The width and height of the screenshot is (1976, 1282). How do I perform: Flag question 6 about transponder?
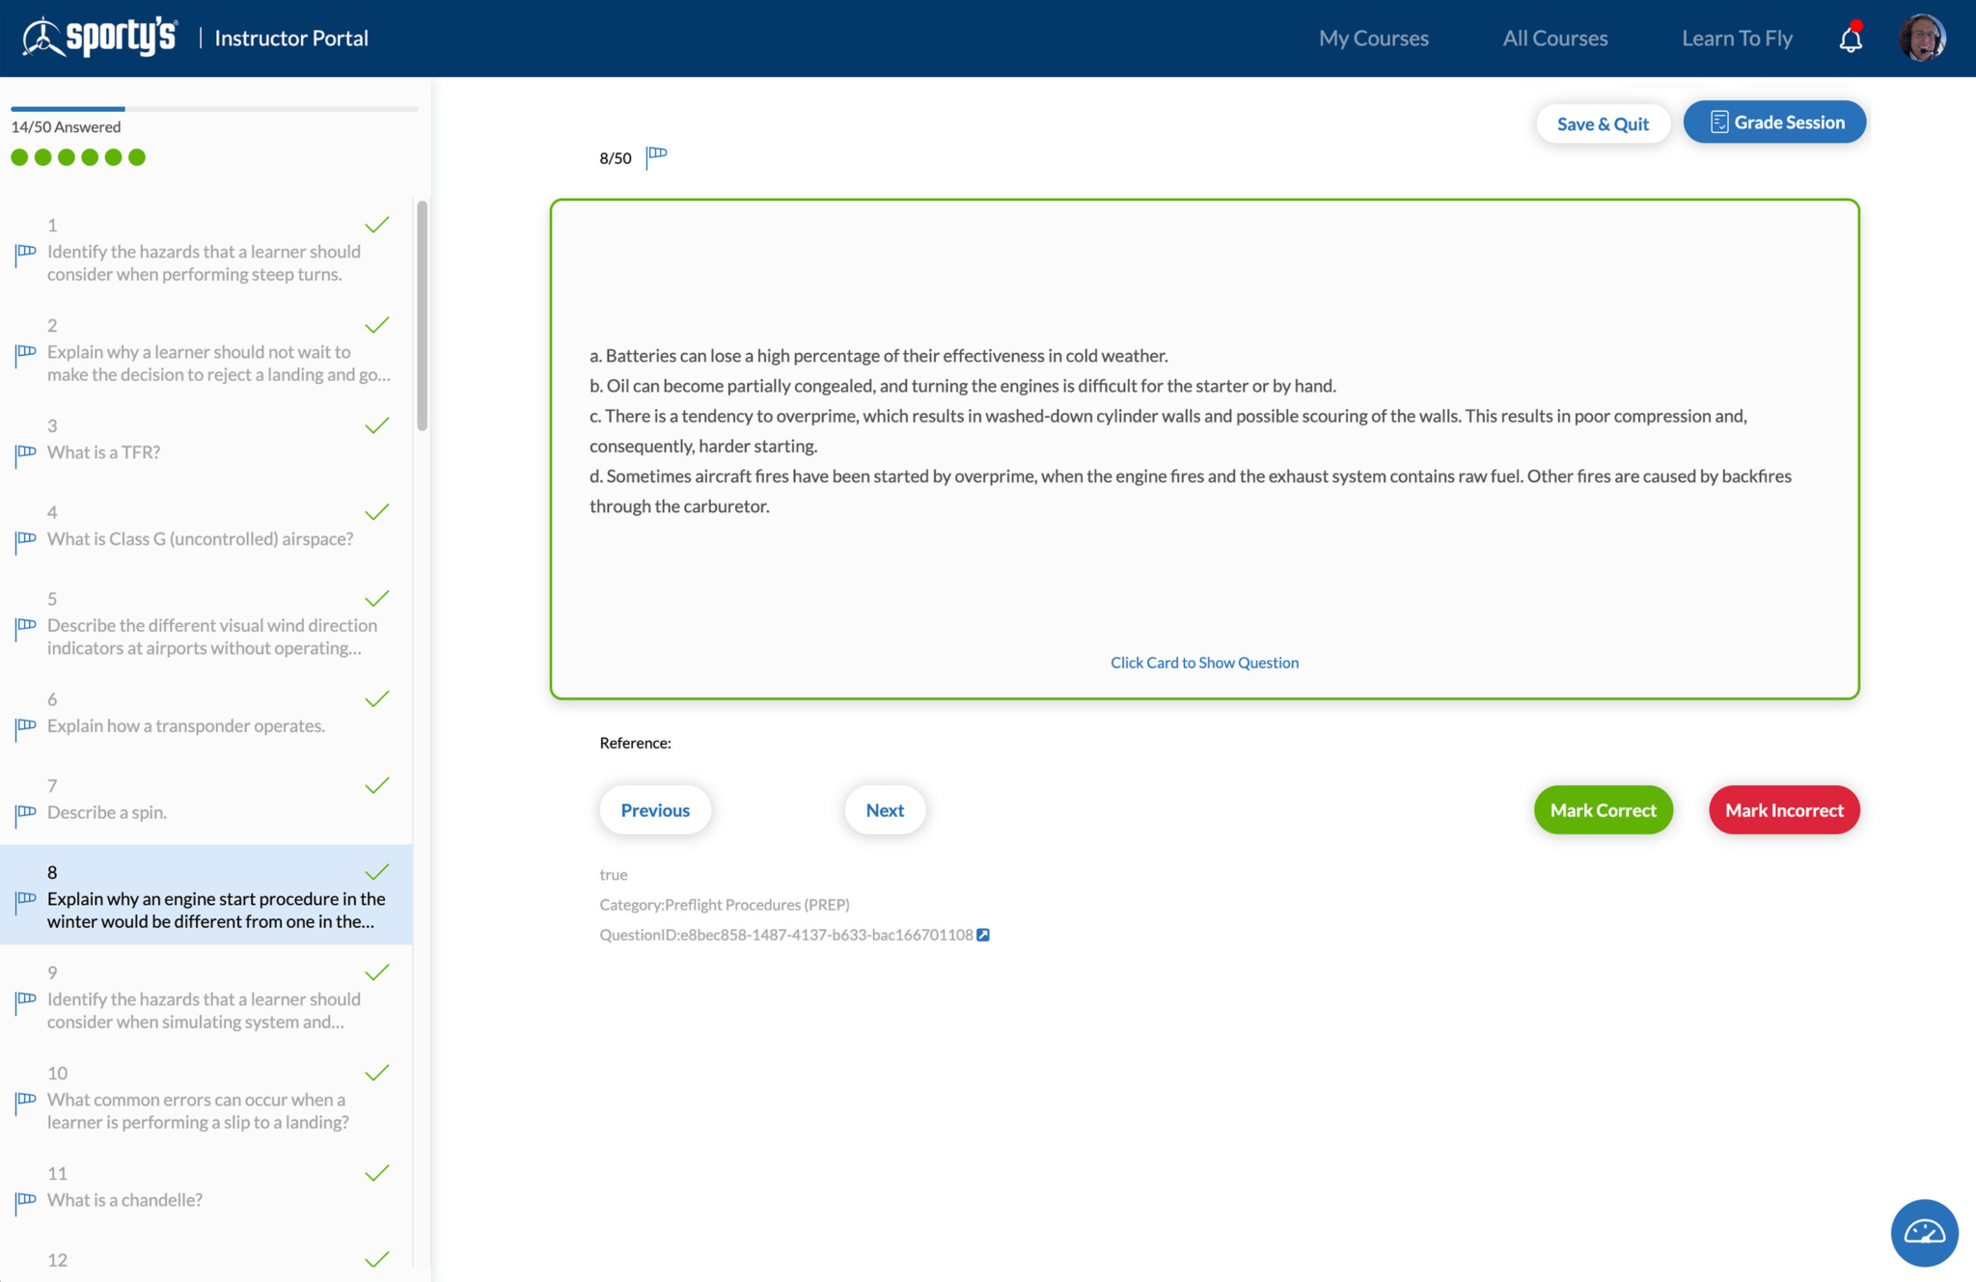pos(26,727)
